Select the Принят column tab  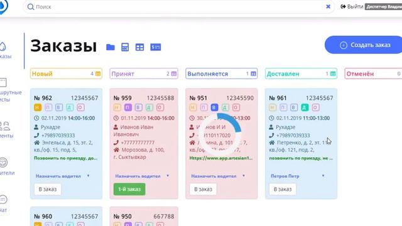tap(144, 74)
